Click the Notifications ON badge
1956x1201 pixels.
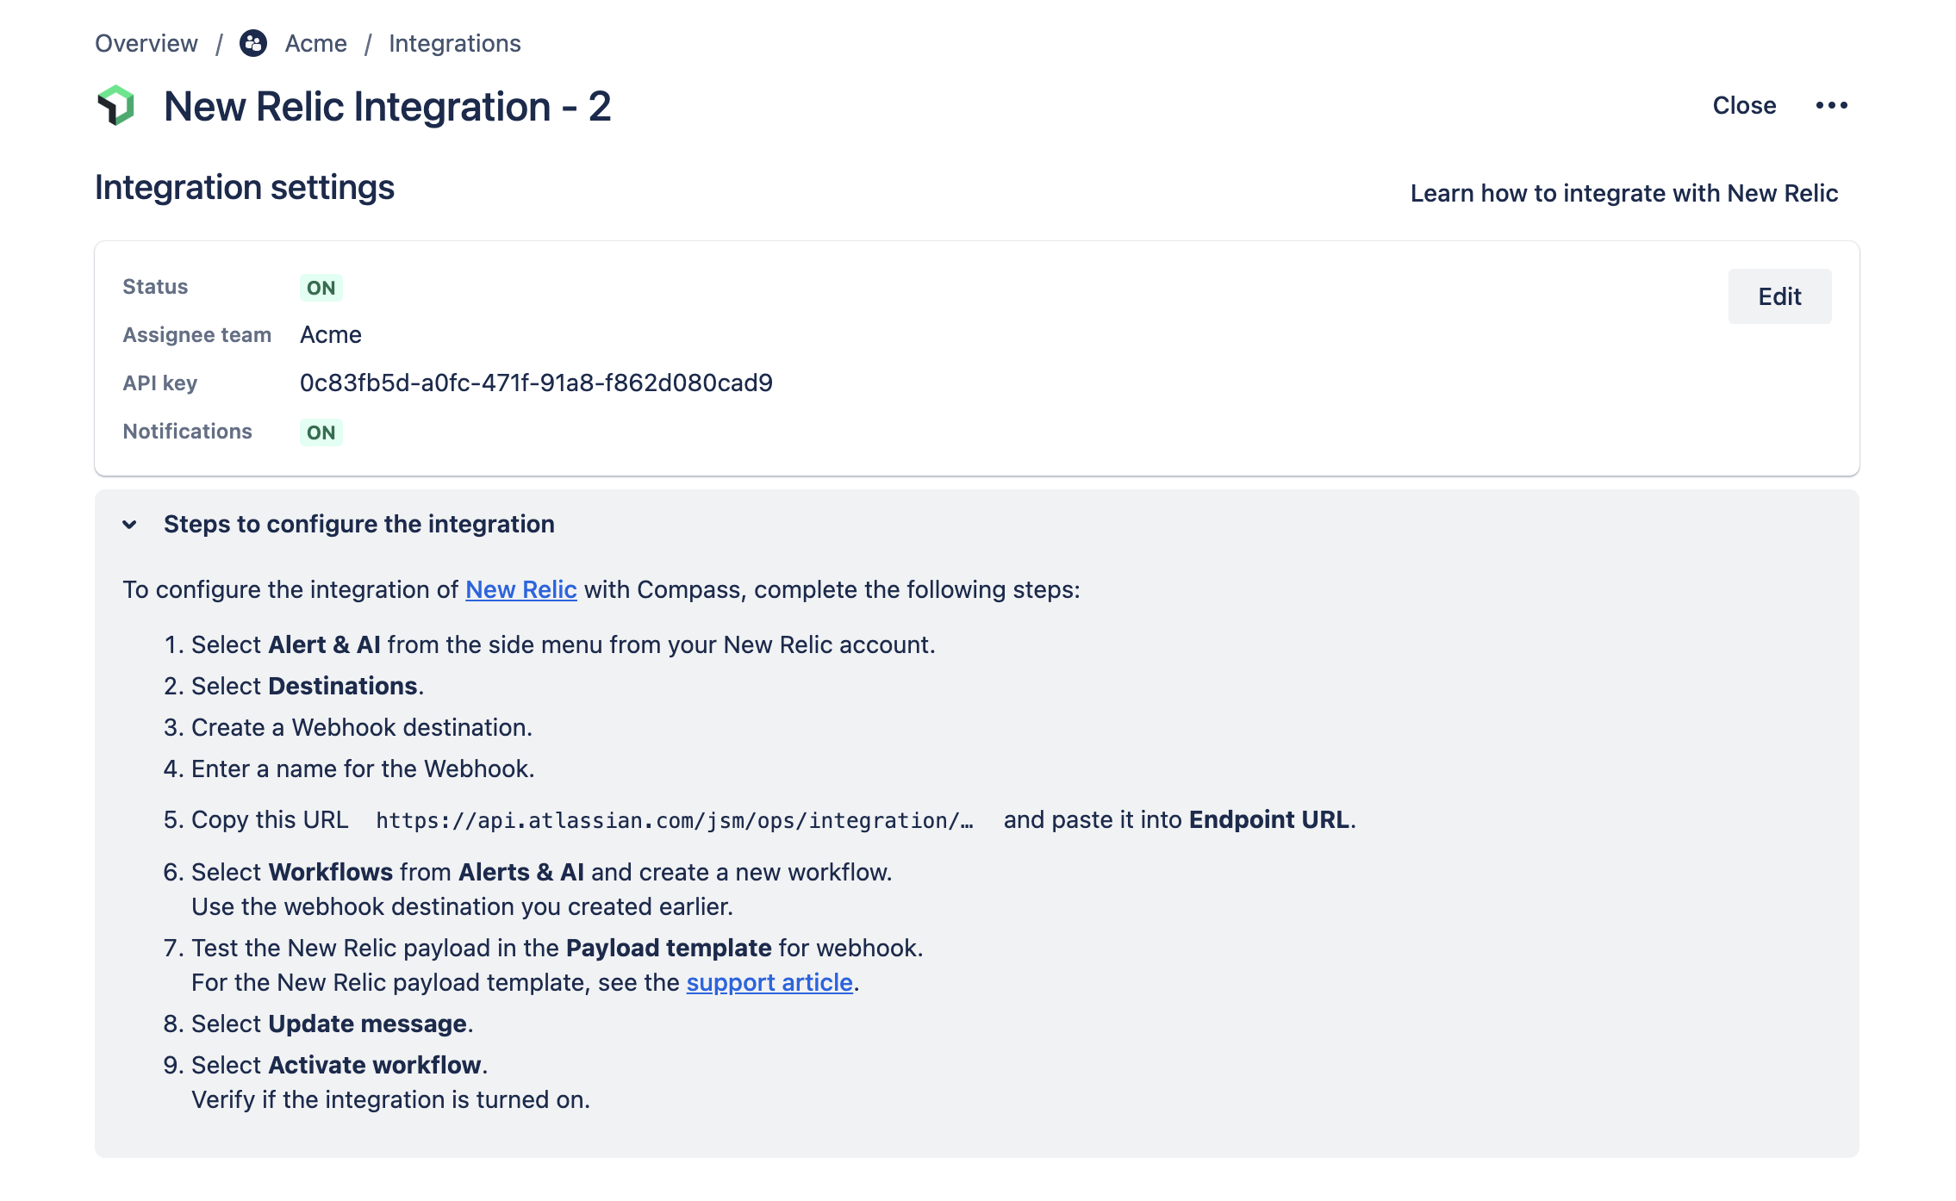tap(321, 432)
